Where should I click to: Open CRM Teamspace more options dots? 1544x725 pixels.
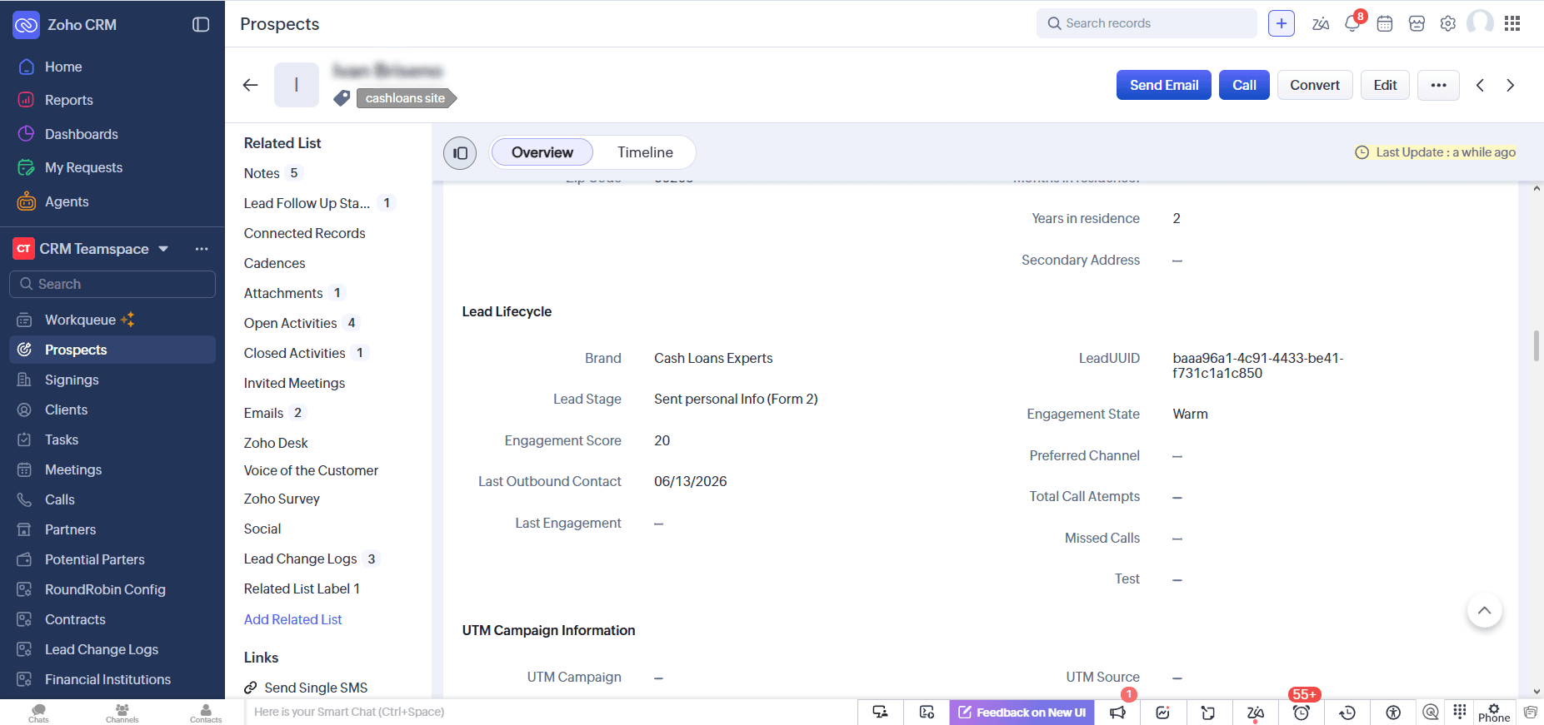(x=202, y=249)
